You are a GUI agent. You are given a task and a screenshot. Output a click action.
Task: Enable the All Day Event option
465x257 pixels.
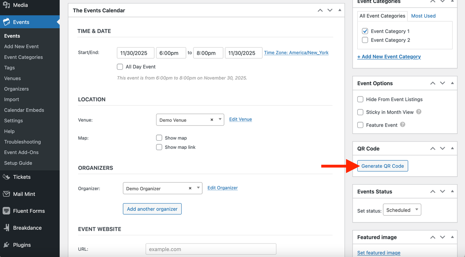tap(120, 66)
